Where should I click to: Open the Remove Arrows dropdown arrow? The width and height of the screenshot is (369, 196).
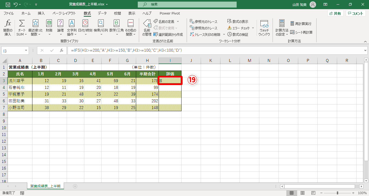point(224,34)
